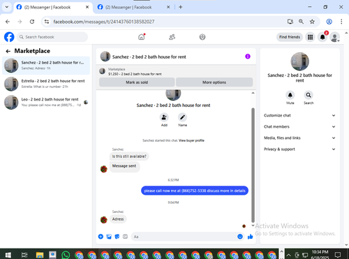Open more actions plus icon in composer
349x259 pixels.
[x=101, y=237]
